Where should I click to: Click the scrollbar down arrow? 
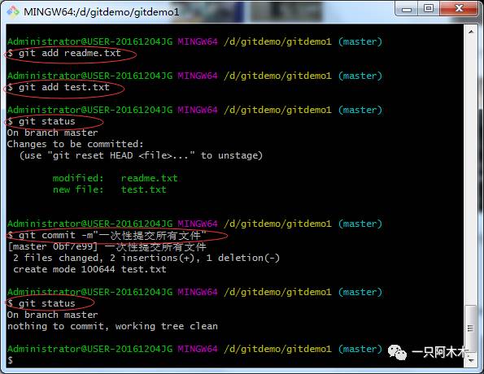click(x=471, y=360)
